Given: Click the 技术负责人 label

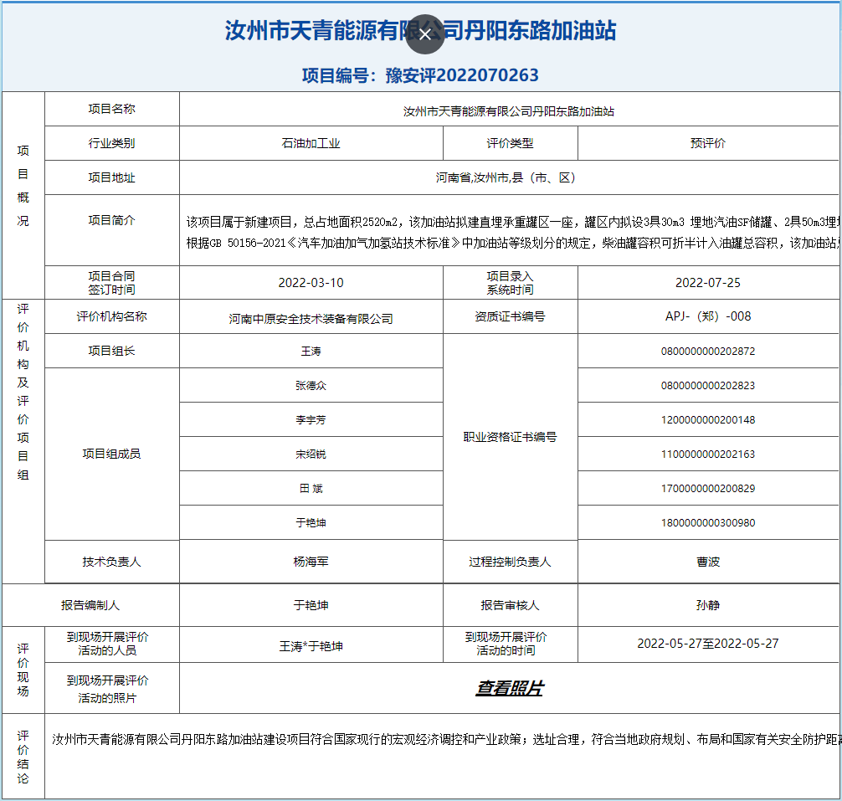Looking at the screenshot, I should tap(111, 562).
